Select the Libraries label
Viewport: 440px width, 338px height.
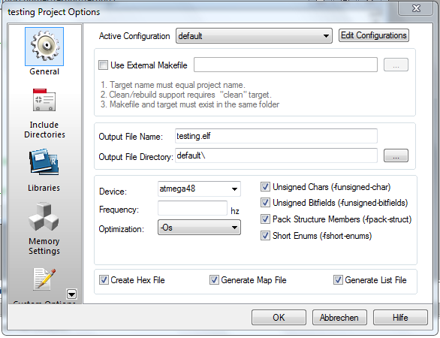pyautogui.click(x=44, y=188)
